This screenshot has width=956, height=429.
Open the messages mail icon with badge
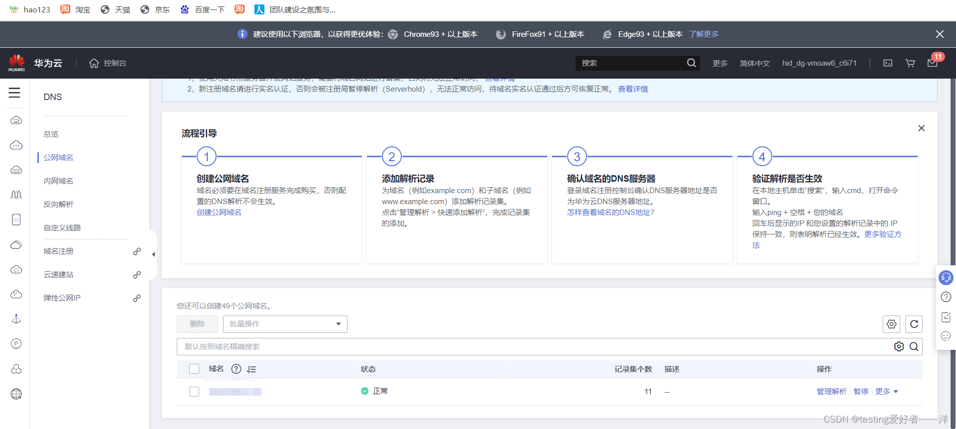tap(933, 63)
